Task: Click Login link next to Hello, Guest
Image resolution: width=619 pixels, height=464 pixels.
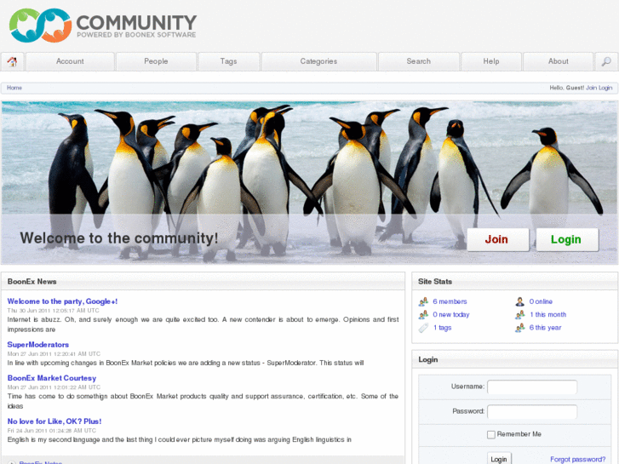Action: tap(605, 88)
